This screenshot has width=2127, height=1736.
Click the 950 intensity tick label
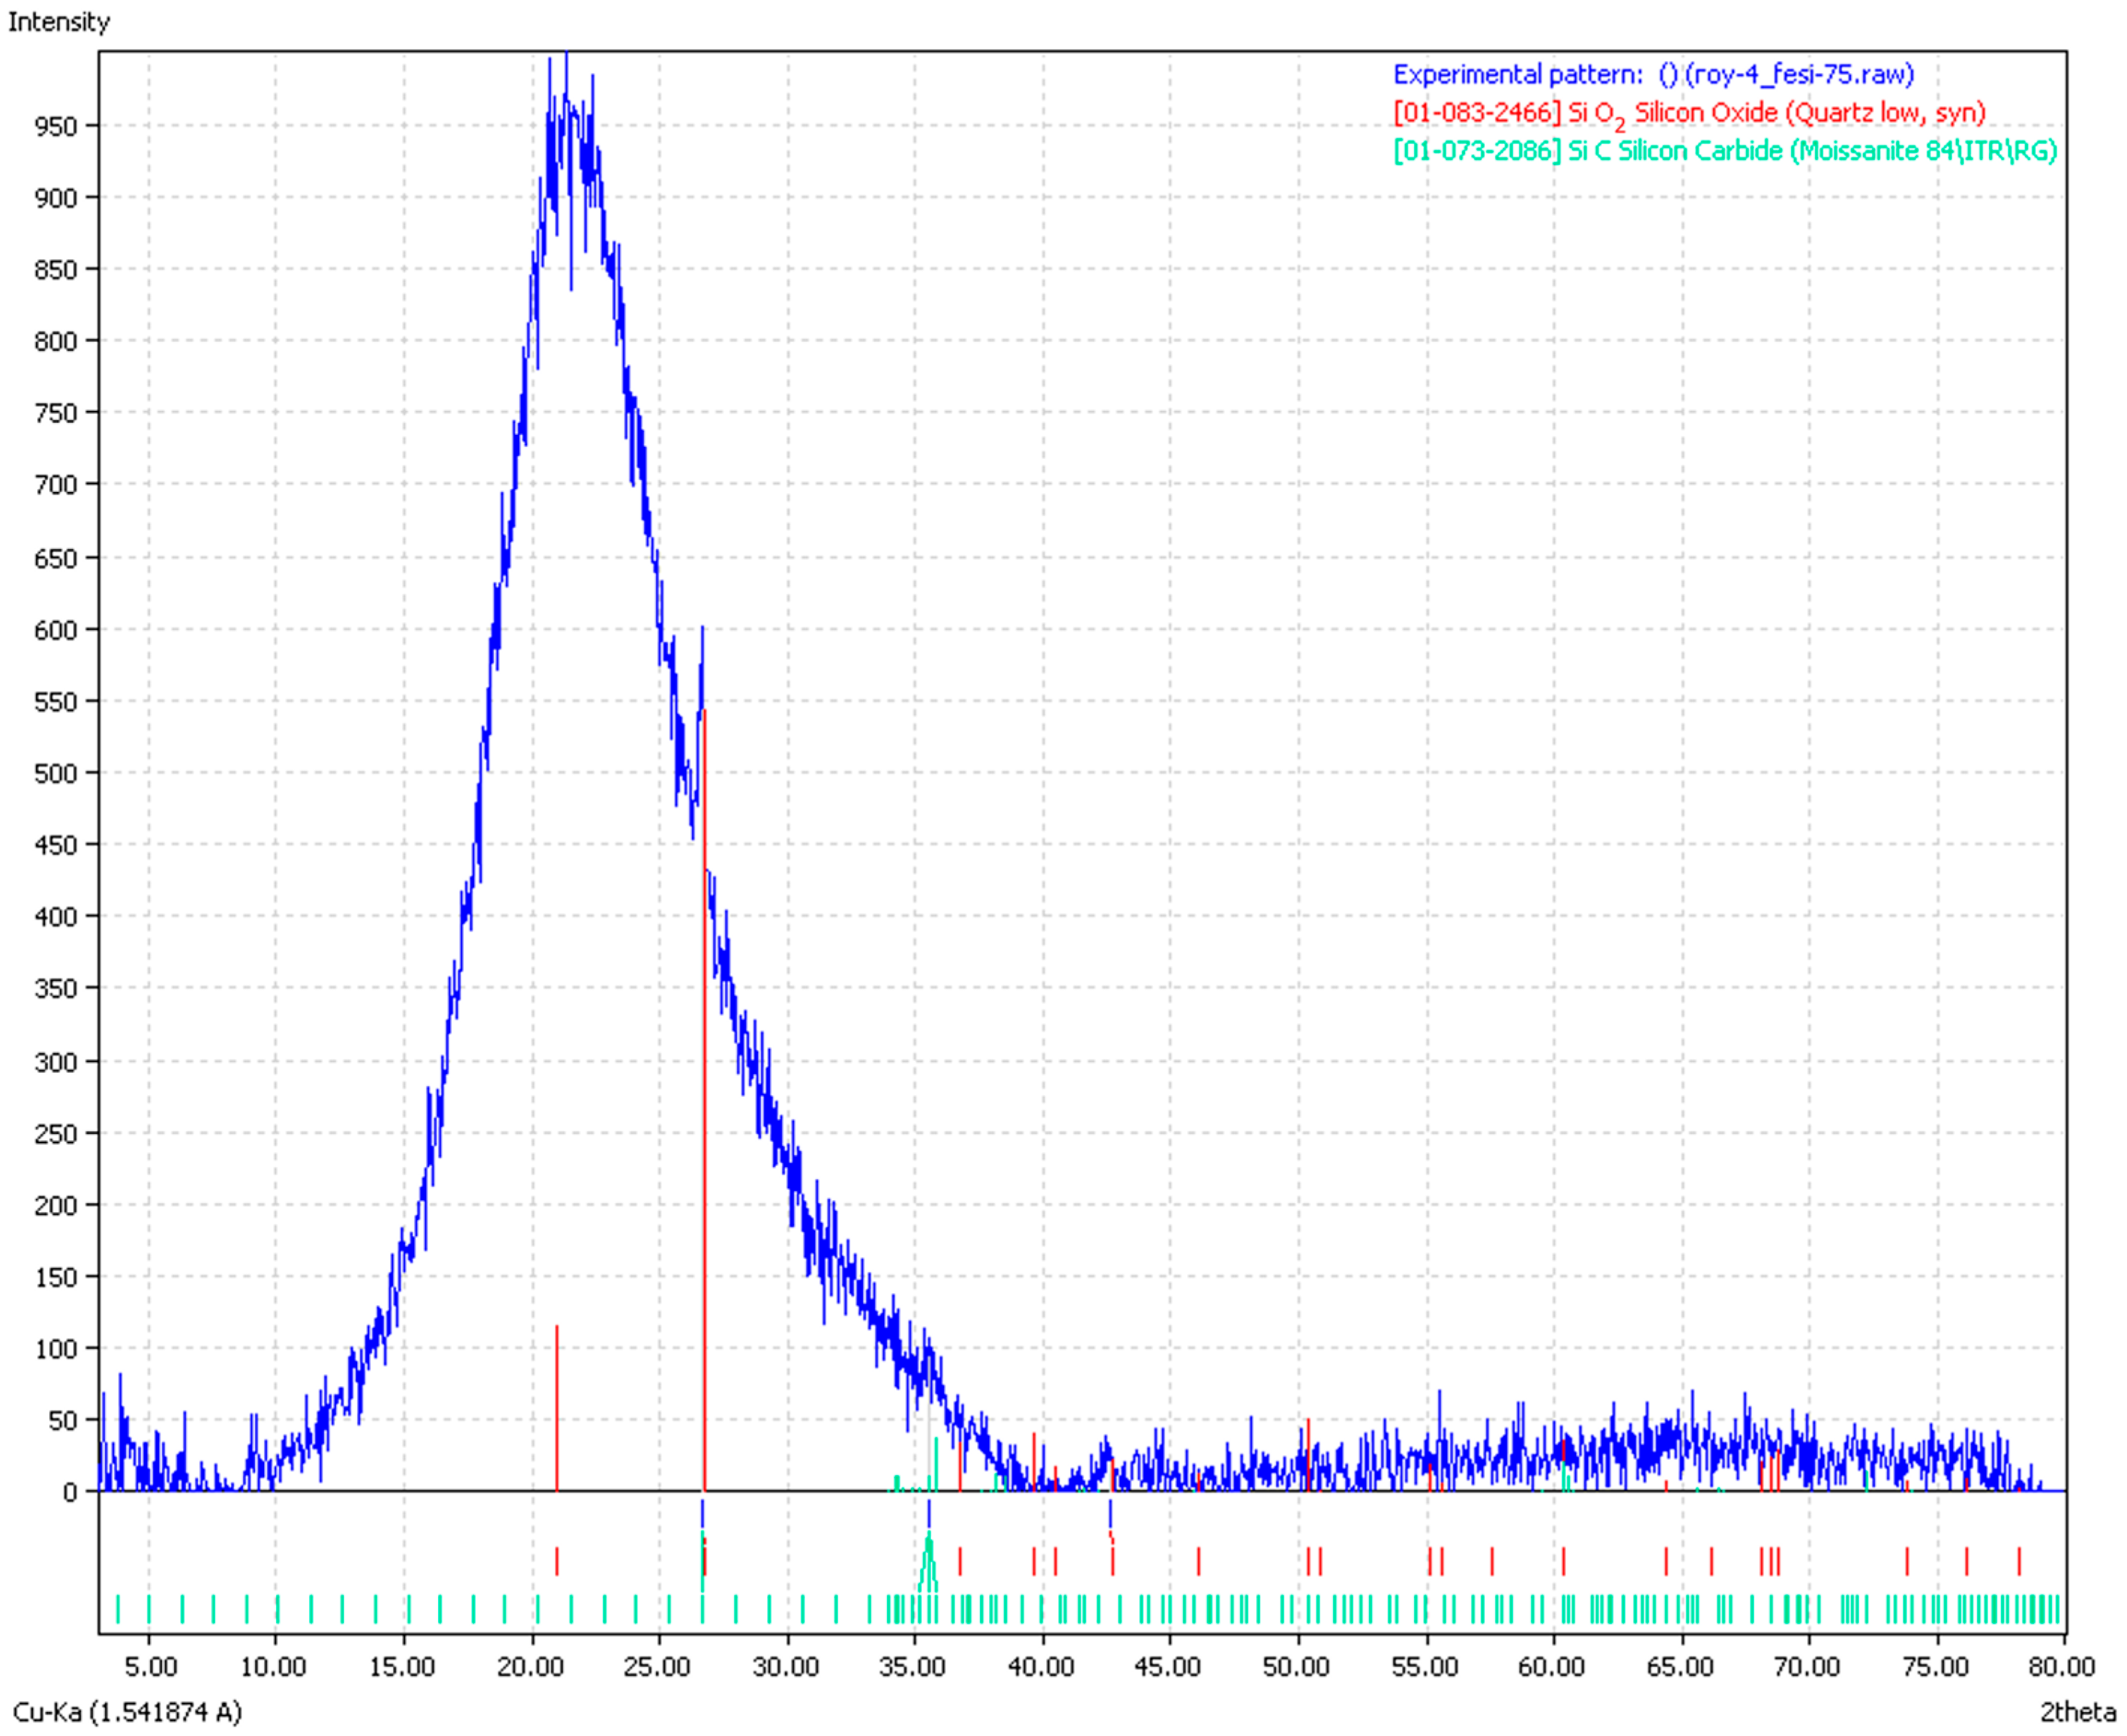click(x=55, y=127)
